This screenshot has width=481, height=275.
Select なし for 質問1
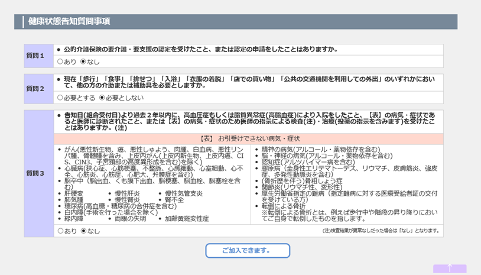tap(83, 62)
